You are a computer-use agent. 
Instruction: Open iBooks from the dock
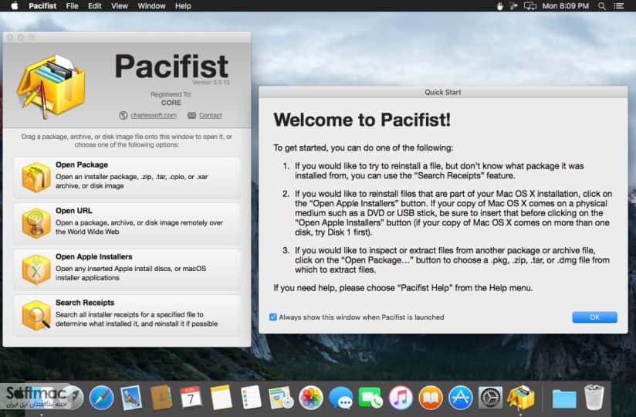coord(431,398)
